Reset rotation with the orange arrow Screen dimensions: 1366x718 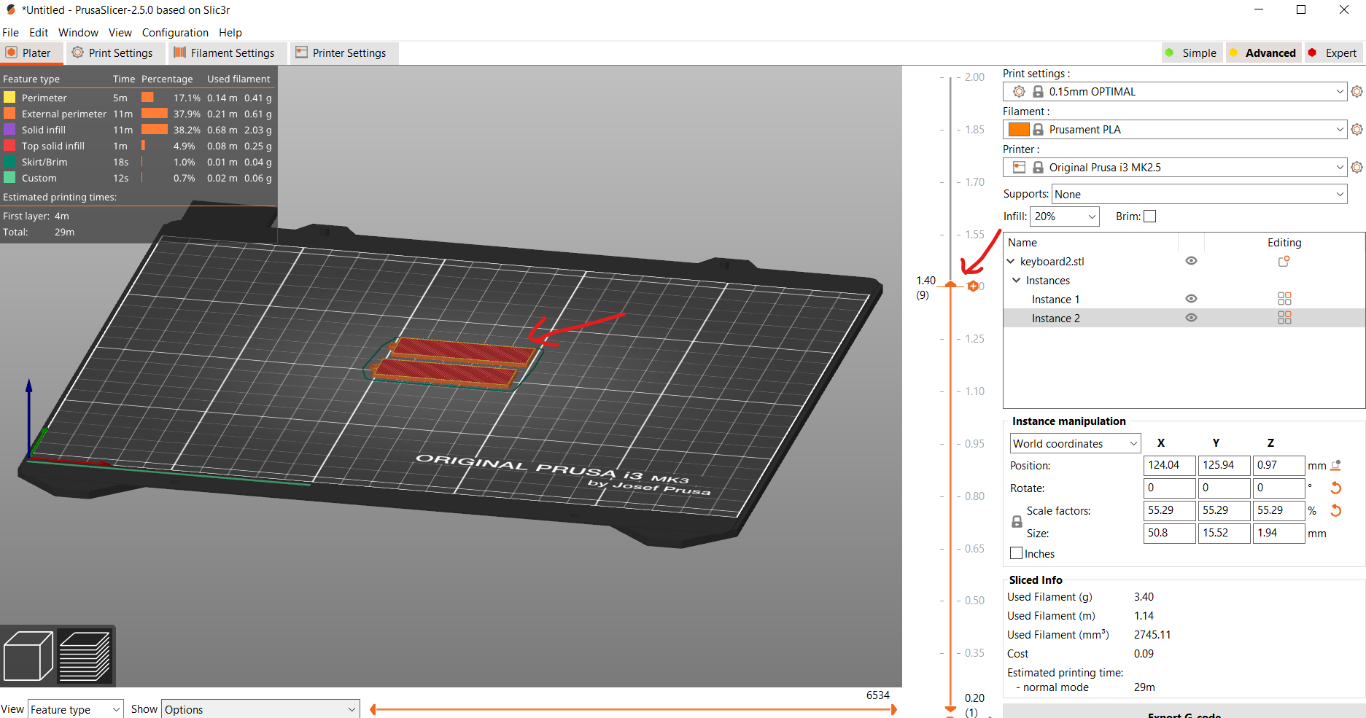pos(1336,488)
